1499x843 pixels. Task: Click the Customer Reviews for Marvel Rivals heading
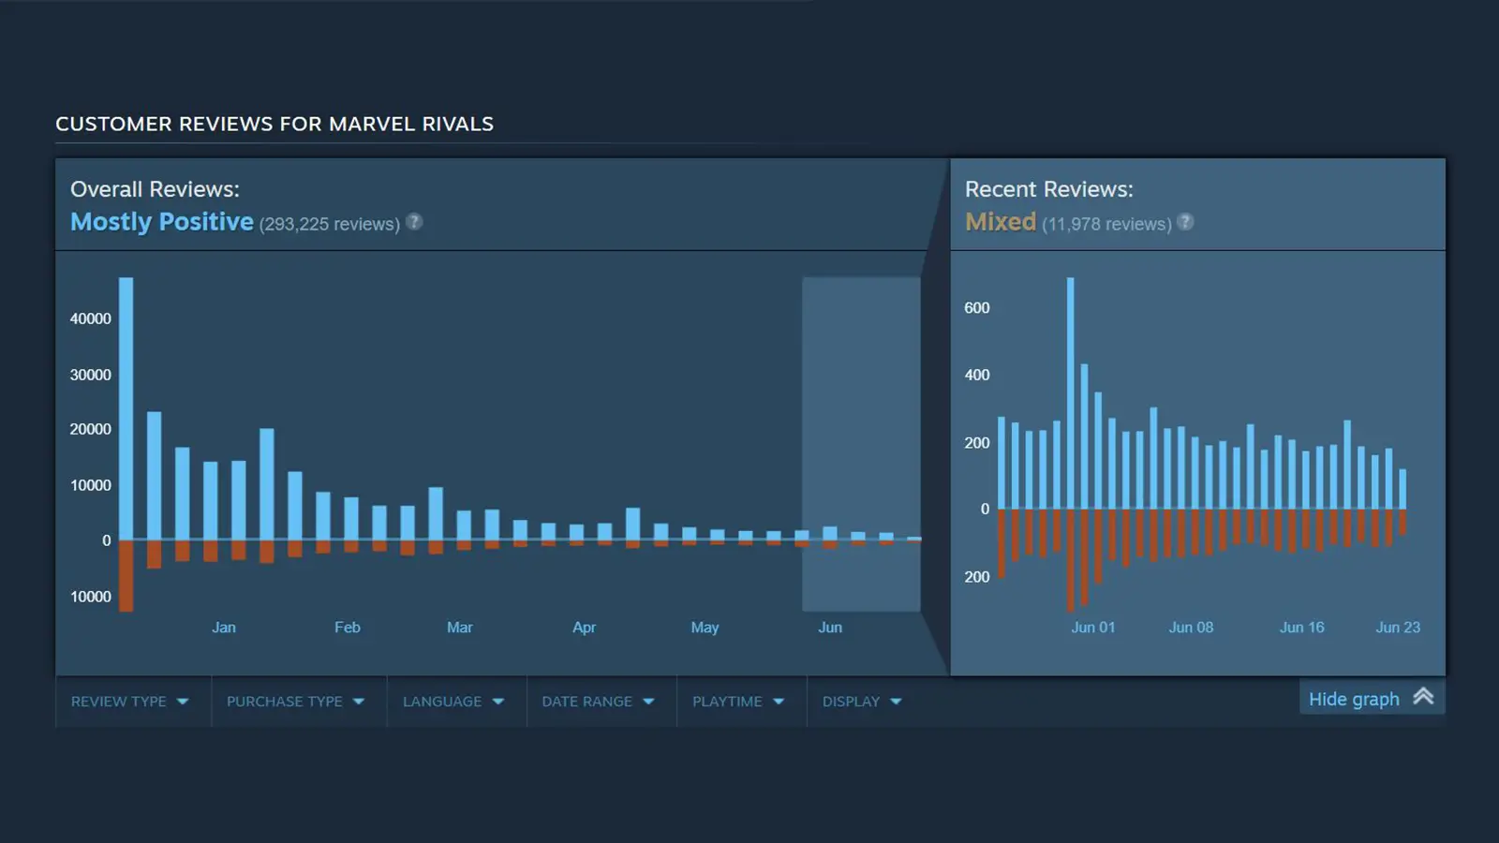tap(275, 124)
